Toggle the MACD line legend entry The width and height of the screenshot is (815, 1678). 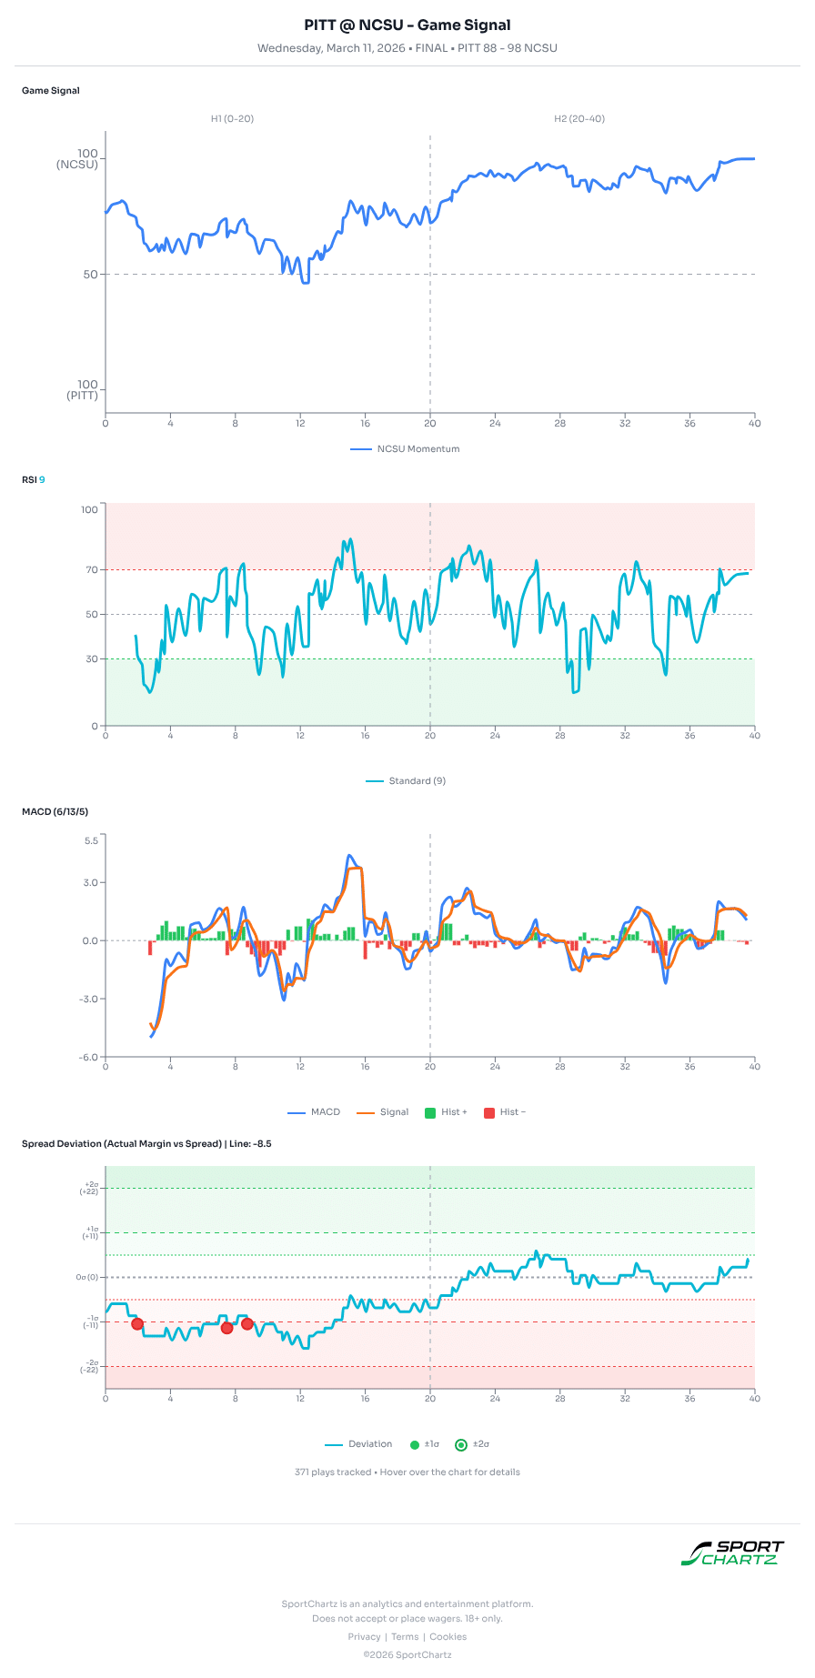(x=314, y=1112)
